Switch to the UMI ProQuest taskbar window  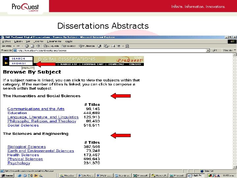(196, 176)
